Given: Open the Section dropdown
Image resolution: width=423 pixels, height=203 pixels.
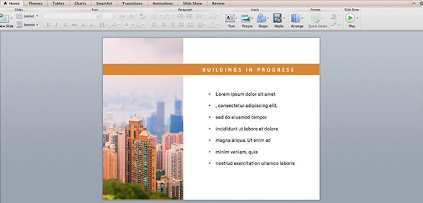Looking at the screenshot, I should tap(27, 25).
